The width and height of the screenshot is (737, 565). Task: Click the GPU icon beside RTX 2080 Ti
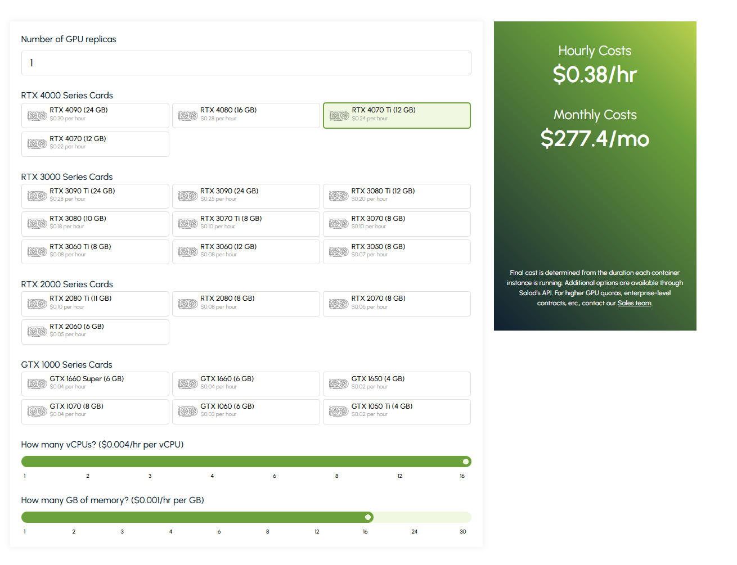37,304
